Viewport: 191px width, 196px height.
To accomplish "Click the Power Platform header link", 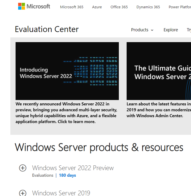I will (179, 7).
